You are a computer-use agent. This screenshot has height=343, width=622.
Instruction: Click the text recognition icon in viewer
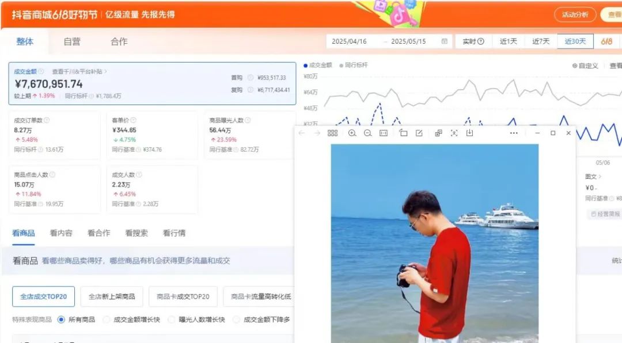tap(454, 133)
